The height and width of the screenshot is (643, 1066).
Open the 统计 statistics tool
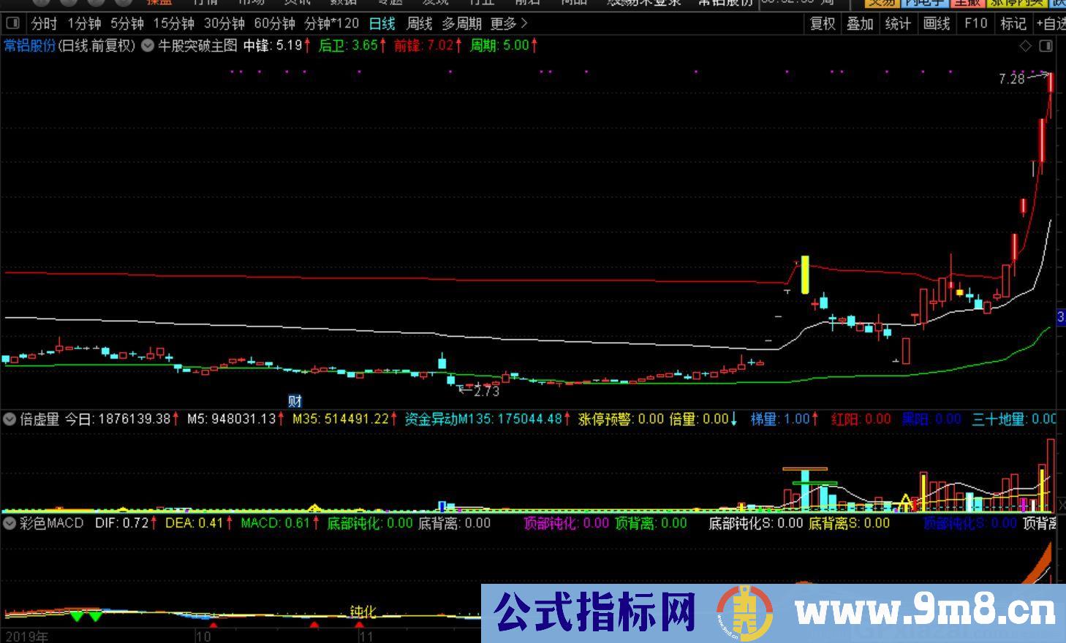(898, 24)
